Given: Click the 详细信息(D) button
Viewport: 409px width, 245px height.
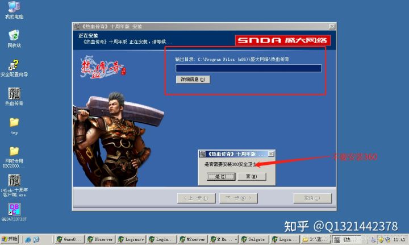Looking at the screenshot, I should click(193, 80).
